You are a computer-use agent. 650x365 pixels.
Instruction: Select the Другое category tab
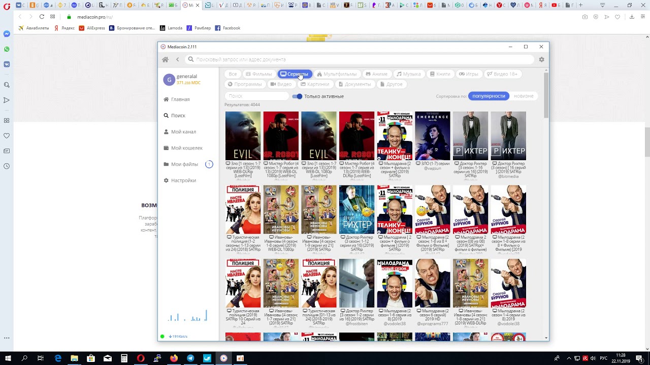[x=391, y=84]
